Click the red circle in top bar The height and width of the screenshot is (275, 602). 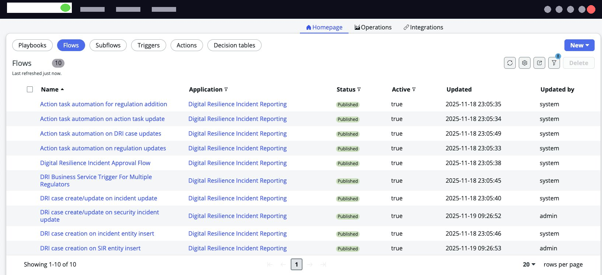coord(591,10)
